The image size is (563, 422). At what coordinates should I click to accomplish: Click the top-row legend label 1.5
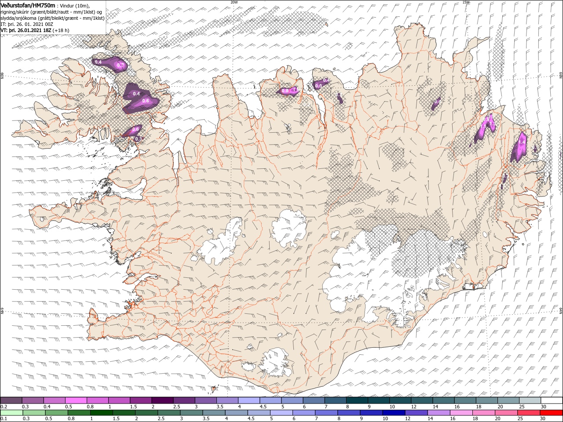point(132,407)
